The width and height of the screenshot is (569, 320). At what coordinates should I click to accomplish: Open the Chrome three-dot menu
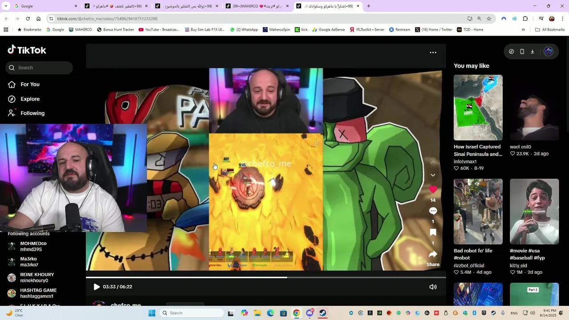563,19
